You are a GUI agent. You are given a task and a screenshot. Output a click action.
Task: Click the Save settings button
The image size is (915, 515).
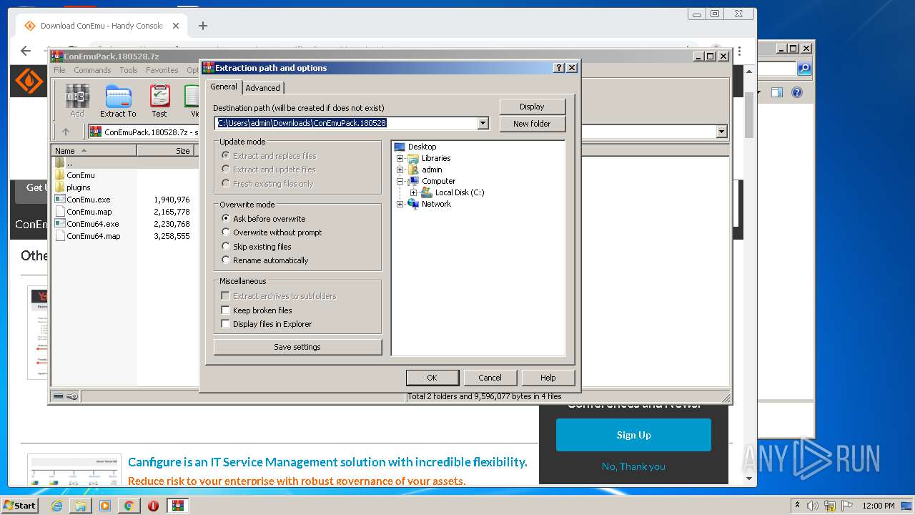pos(297,347)
